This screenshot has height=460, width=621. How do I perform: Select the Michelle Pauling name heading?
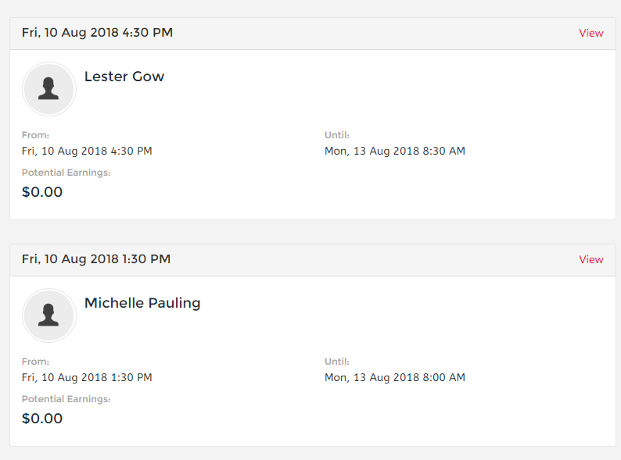click(x=142, y=303)
